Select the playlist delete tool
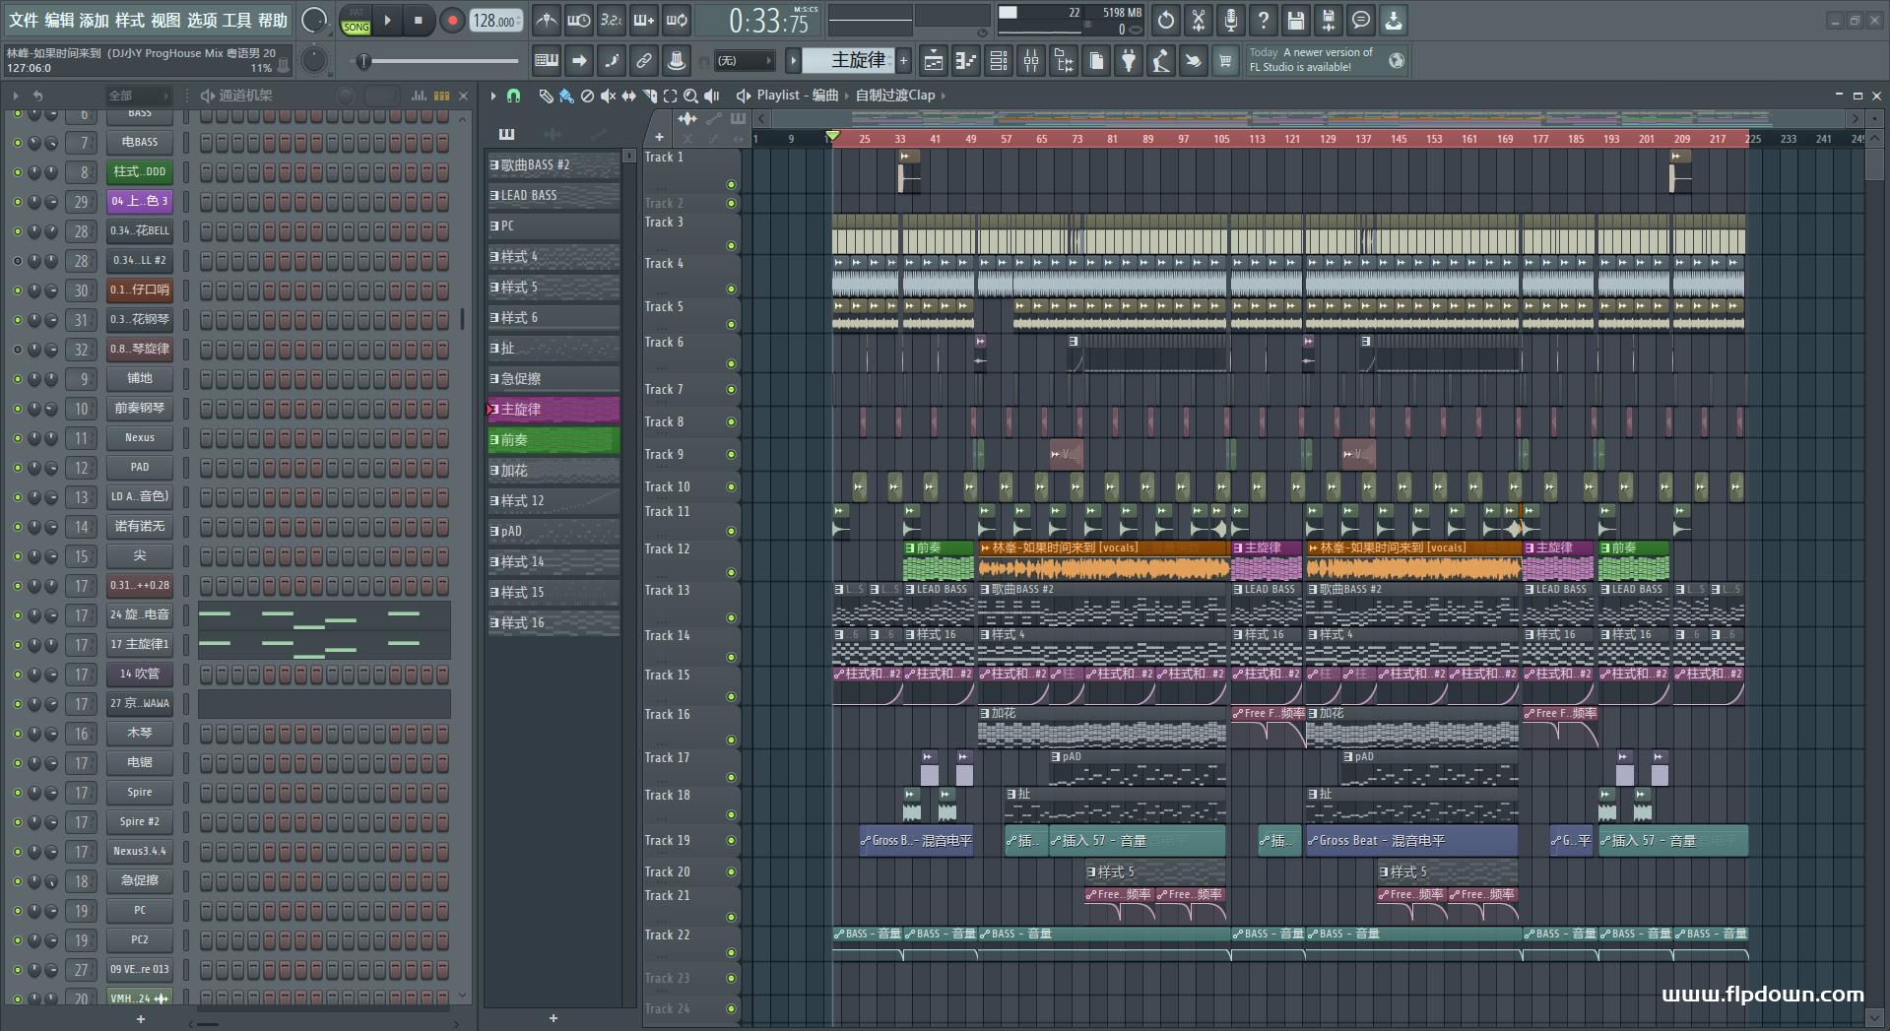This screenshot has width=1890, height=1031. coord(587,96)
